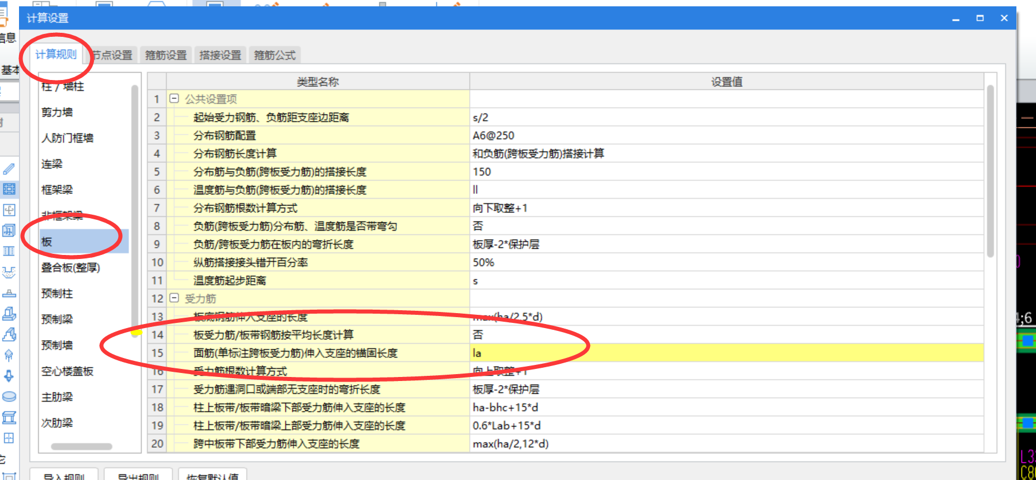Image resolution: width=1036 pixels, height=480 pixels.
Task: Choose the blue ellipse disc icon
Action: point(9,397)
